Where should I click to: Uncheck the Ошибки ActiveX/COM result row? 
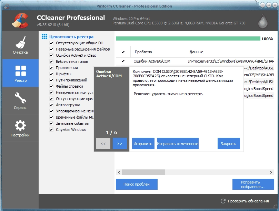[x=123, y=61]
